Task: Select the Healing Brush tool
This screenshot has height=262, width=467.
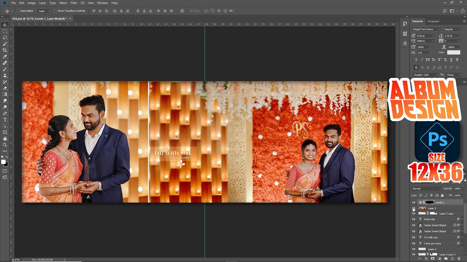Action: [x=5, y=63]
